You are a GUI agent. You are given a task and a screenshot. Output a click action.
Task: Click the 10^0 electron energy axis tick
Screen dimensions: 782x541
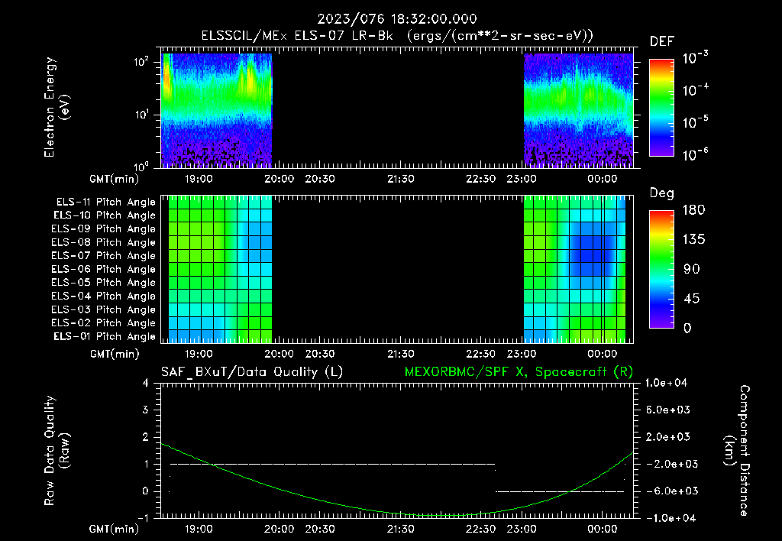point(141,166)
